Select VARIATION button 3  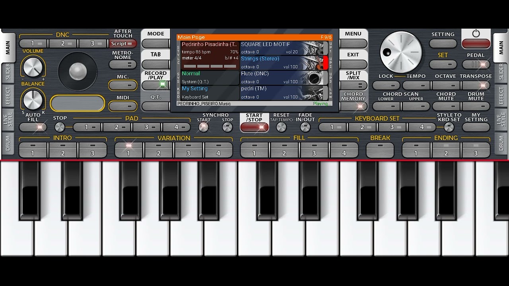pyautogui.click(x=188, y=150)
